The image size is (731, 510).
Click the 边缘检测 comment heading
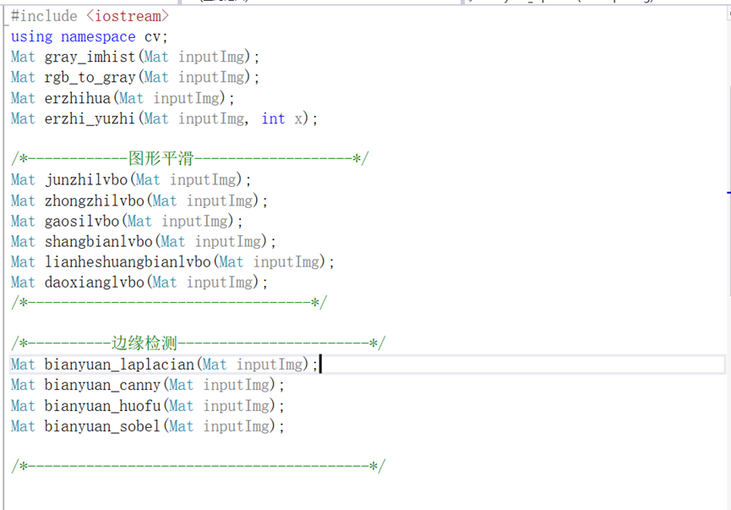point(144,343)
